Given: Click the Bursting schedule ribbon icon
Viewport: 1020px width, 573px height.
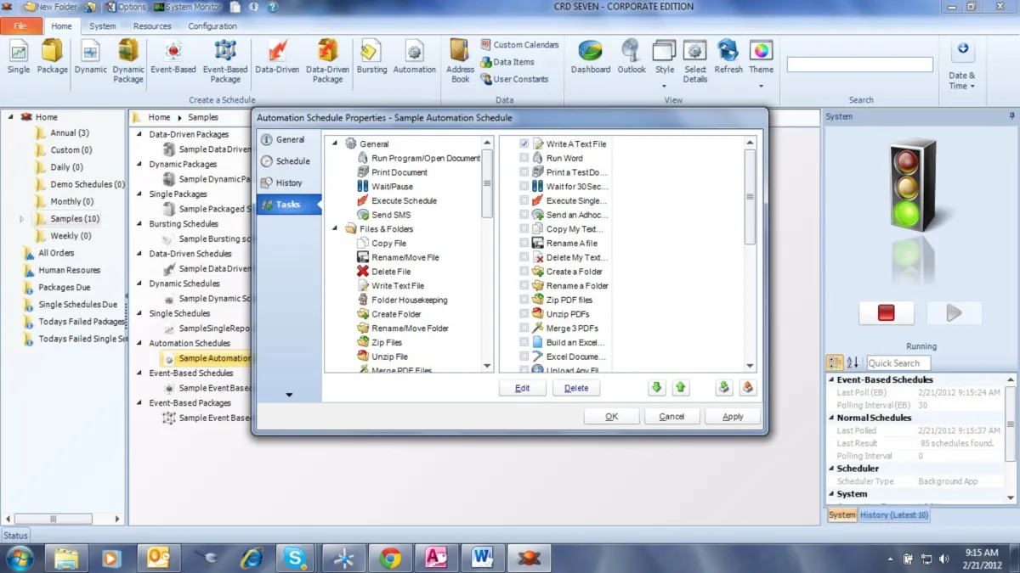Looking at the screenshot, I should pyautogui.click(x=371, y=57).
